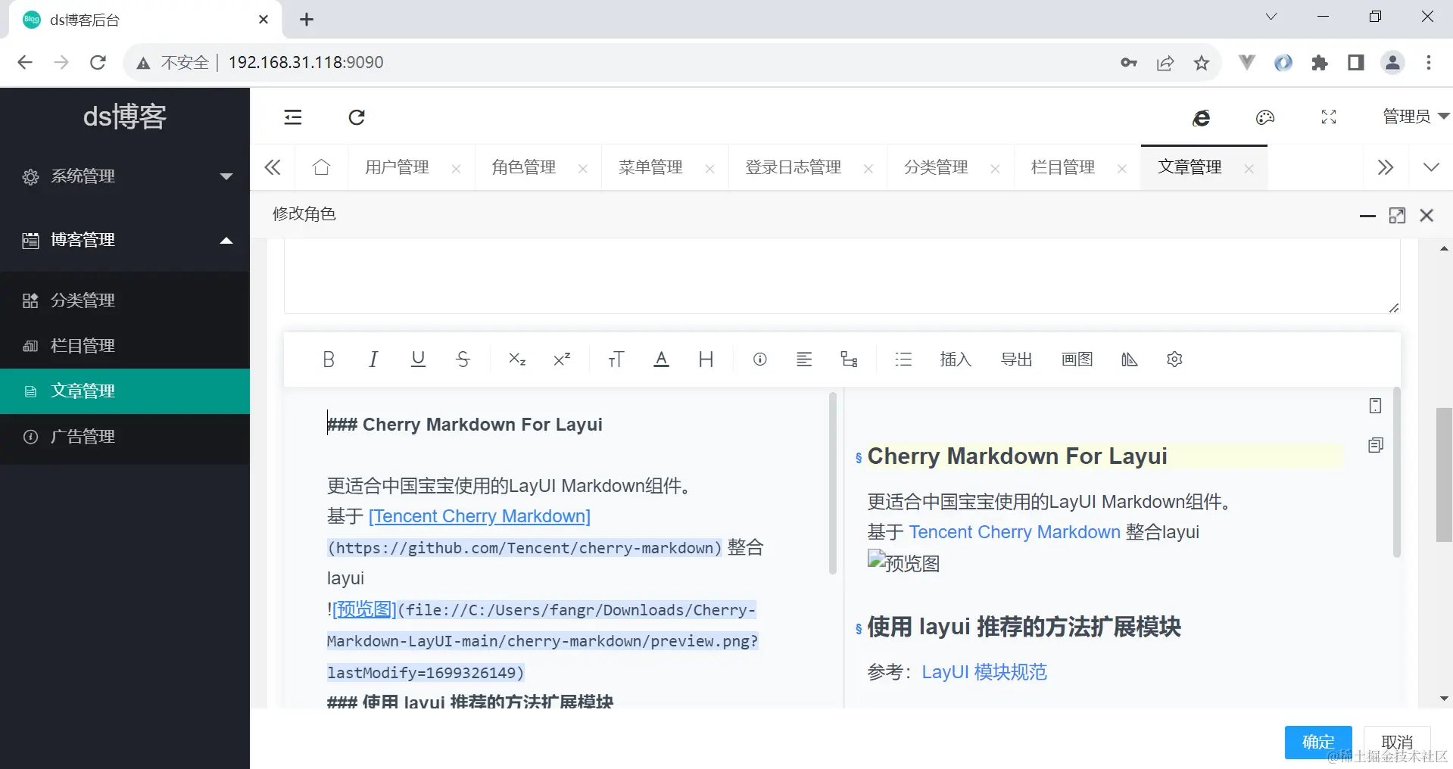Image resolution: width=1453 pixels, height=769 pixels.
Task: Switch to the 用户管理 tab
Action: tap(397, 167)
